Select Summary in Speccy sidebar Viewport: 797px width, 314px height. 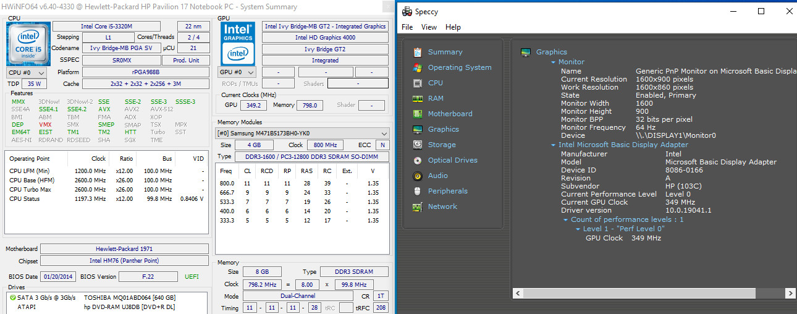(445, 52)
